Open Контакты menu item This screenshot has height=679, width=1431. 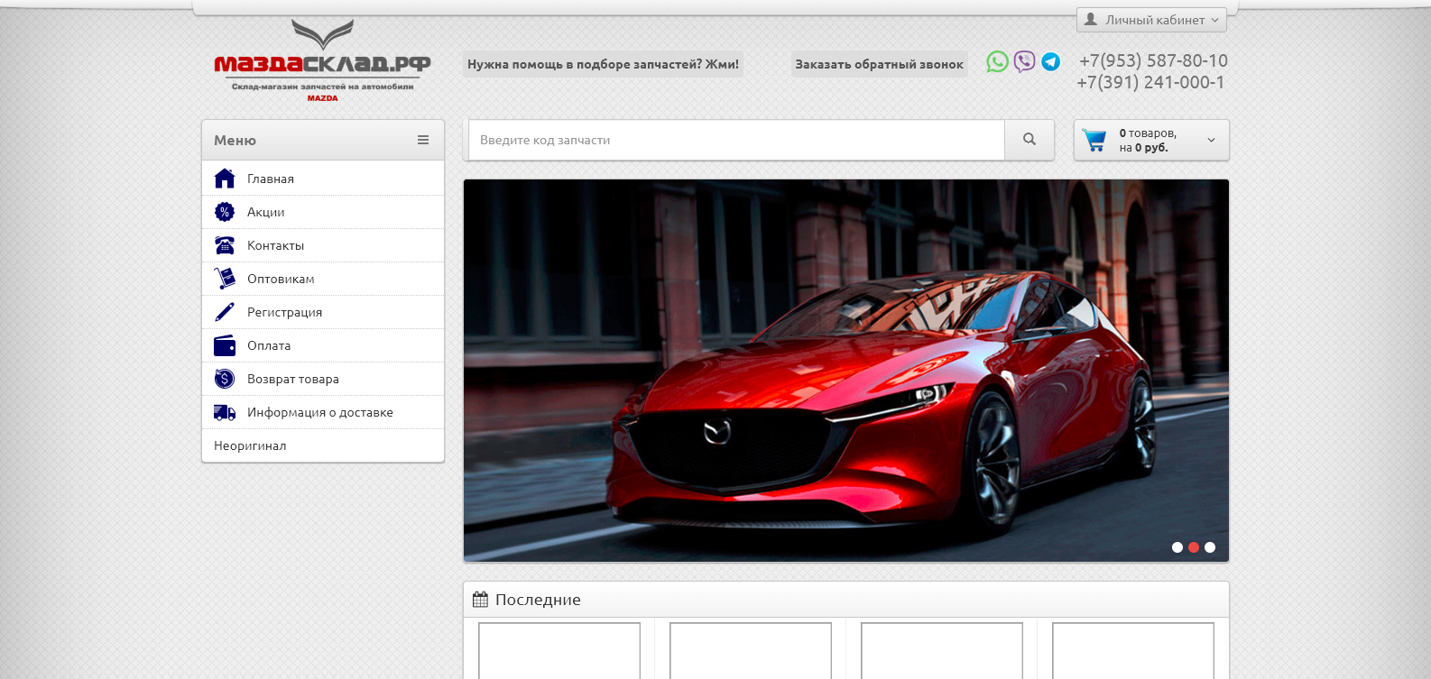(323, 245)
